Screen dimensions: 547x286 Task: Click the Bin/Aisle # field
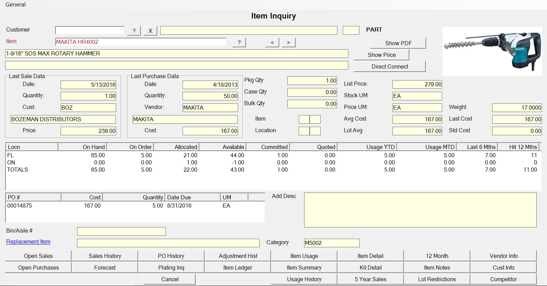[x=121, y=231]
